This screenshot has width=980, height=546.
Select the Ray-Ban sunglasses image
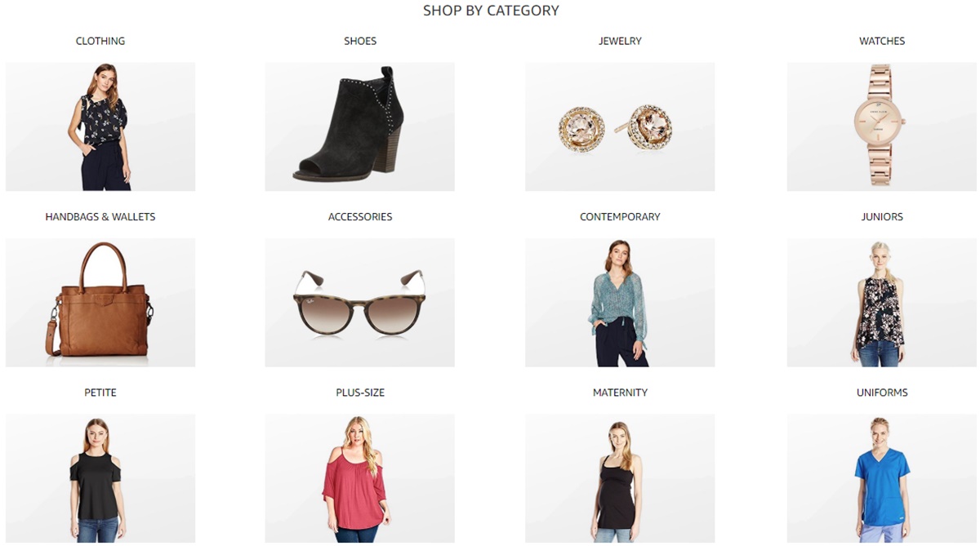[x=360, y=303]
